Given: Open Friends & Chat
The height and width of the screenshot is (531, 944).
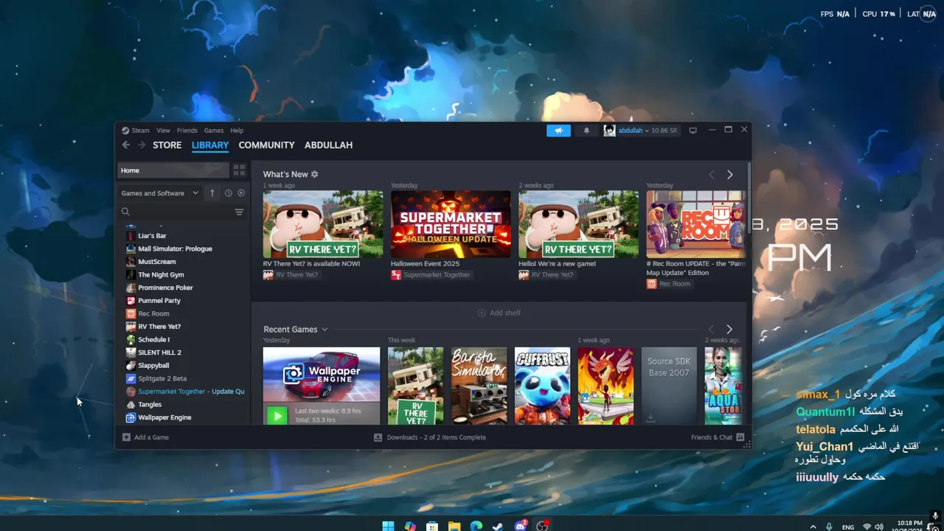Looking at the screenshot, I should tap(718, 437).
